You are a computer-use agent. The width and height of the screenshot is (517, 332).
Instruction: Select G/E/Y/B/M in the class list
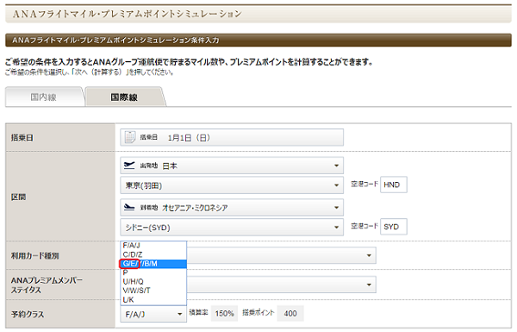(x=153, y=264)
